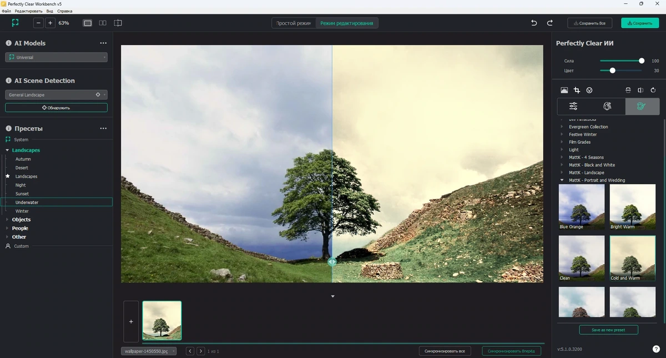Zoom out with the minus button
Viewport: 666px width, 358px height.
(38, 23)
